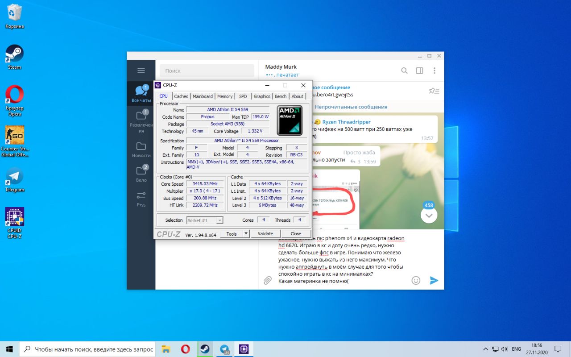
Task: Open the 'Вело' chat folder
Action: point(141,174)
